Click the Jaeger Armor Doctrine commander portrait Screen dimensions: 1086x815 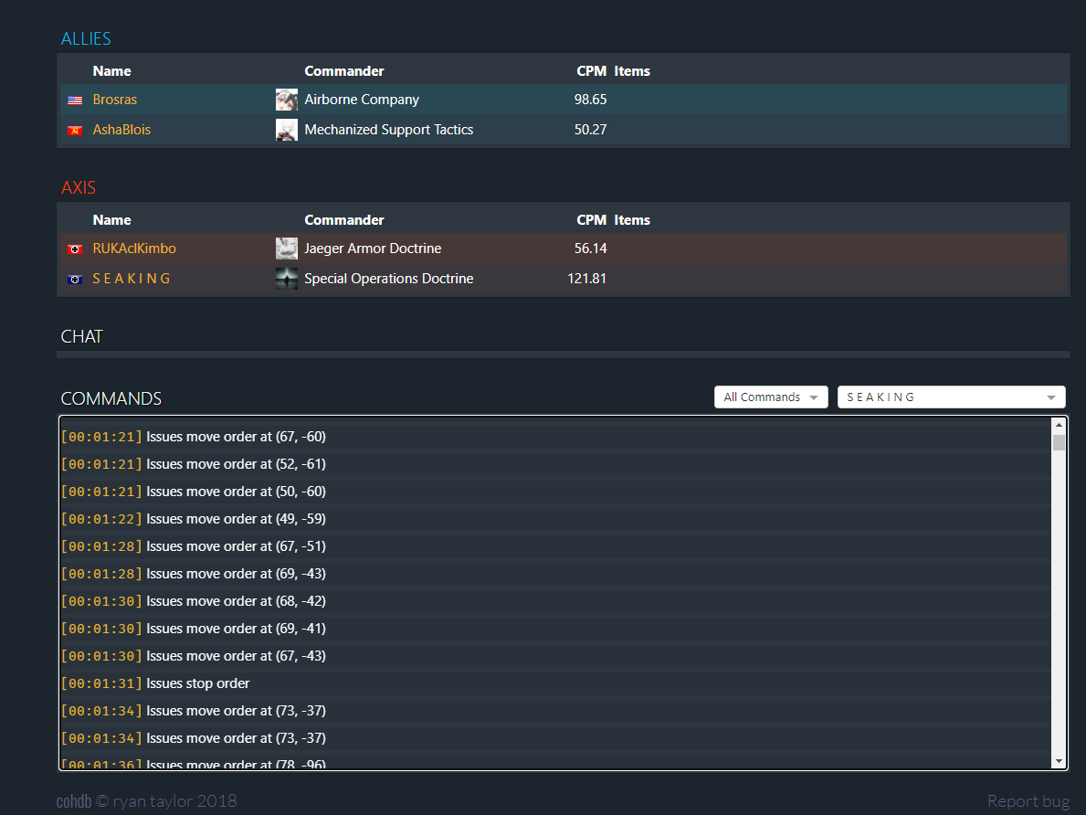click(x=287, y=249)
